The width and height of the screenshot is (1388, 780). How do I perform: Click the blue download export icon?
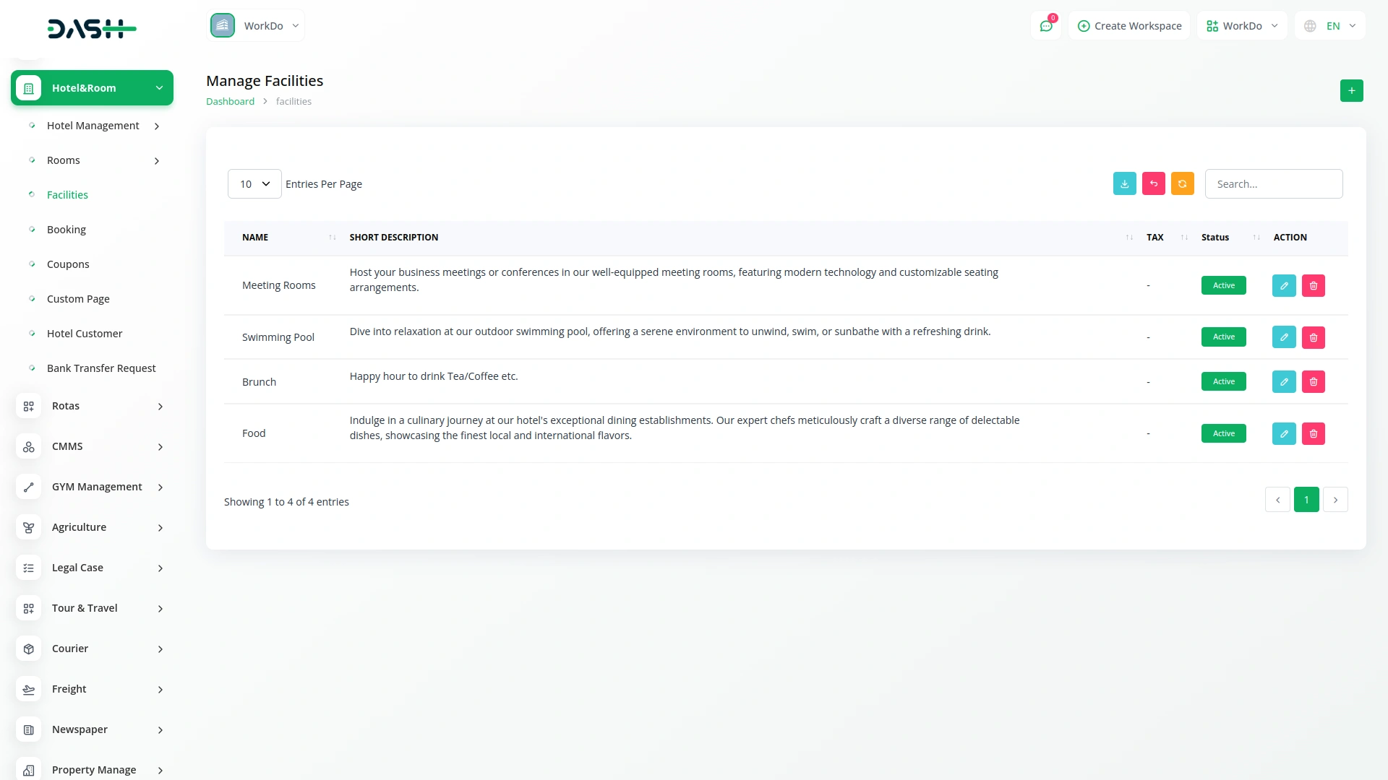[x=1124, y=184]
